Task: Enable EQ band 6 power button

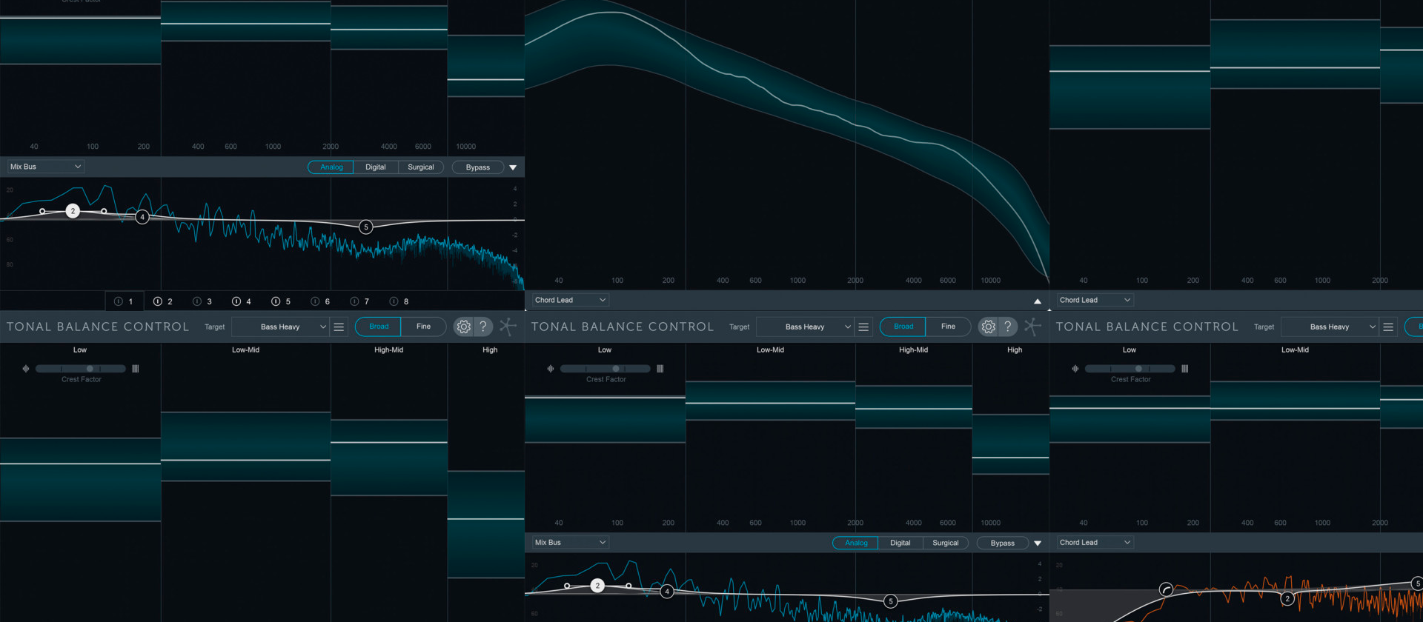Action: click(315, 301)
